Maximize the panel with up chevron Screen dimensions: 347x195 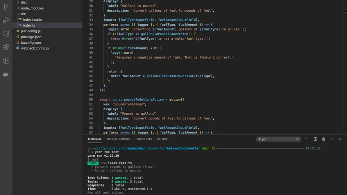tap(332, 139)
